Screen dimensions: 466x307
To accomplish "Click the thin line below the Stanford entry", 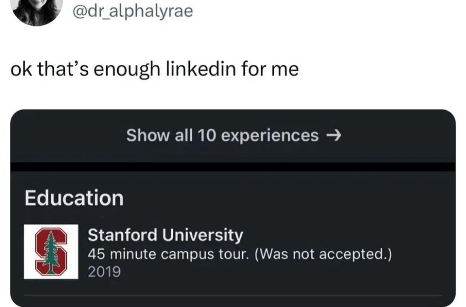I will point(233,295).
